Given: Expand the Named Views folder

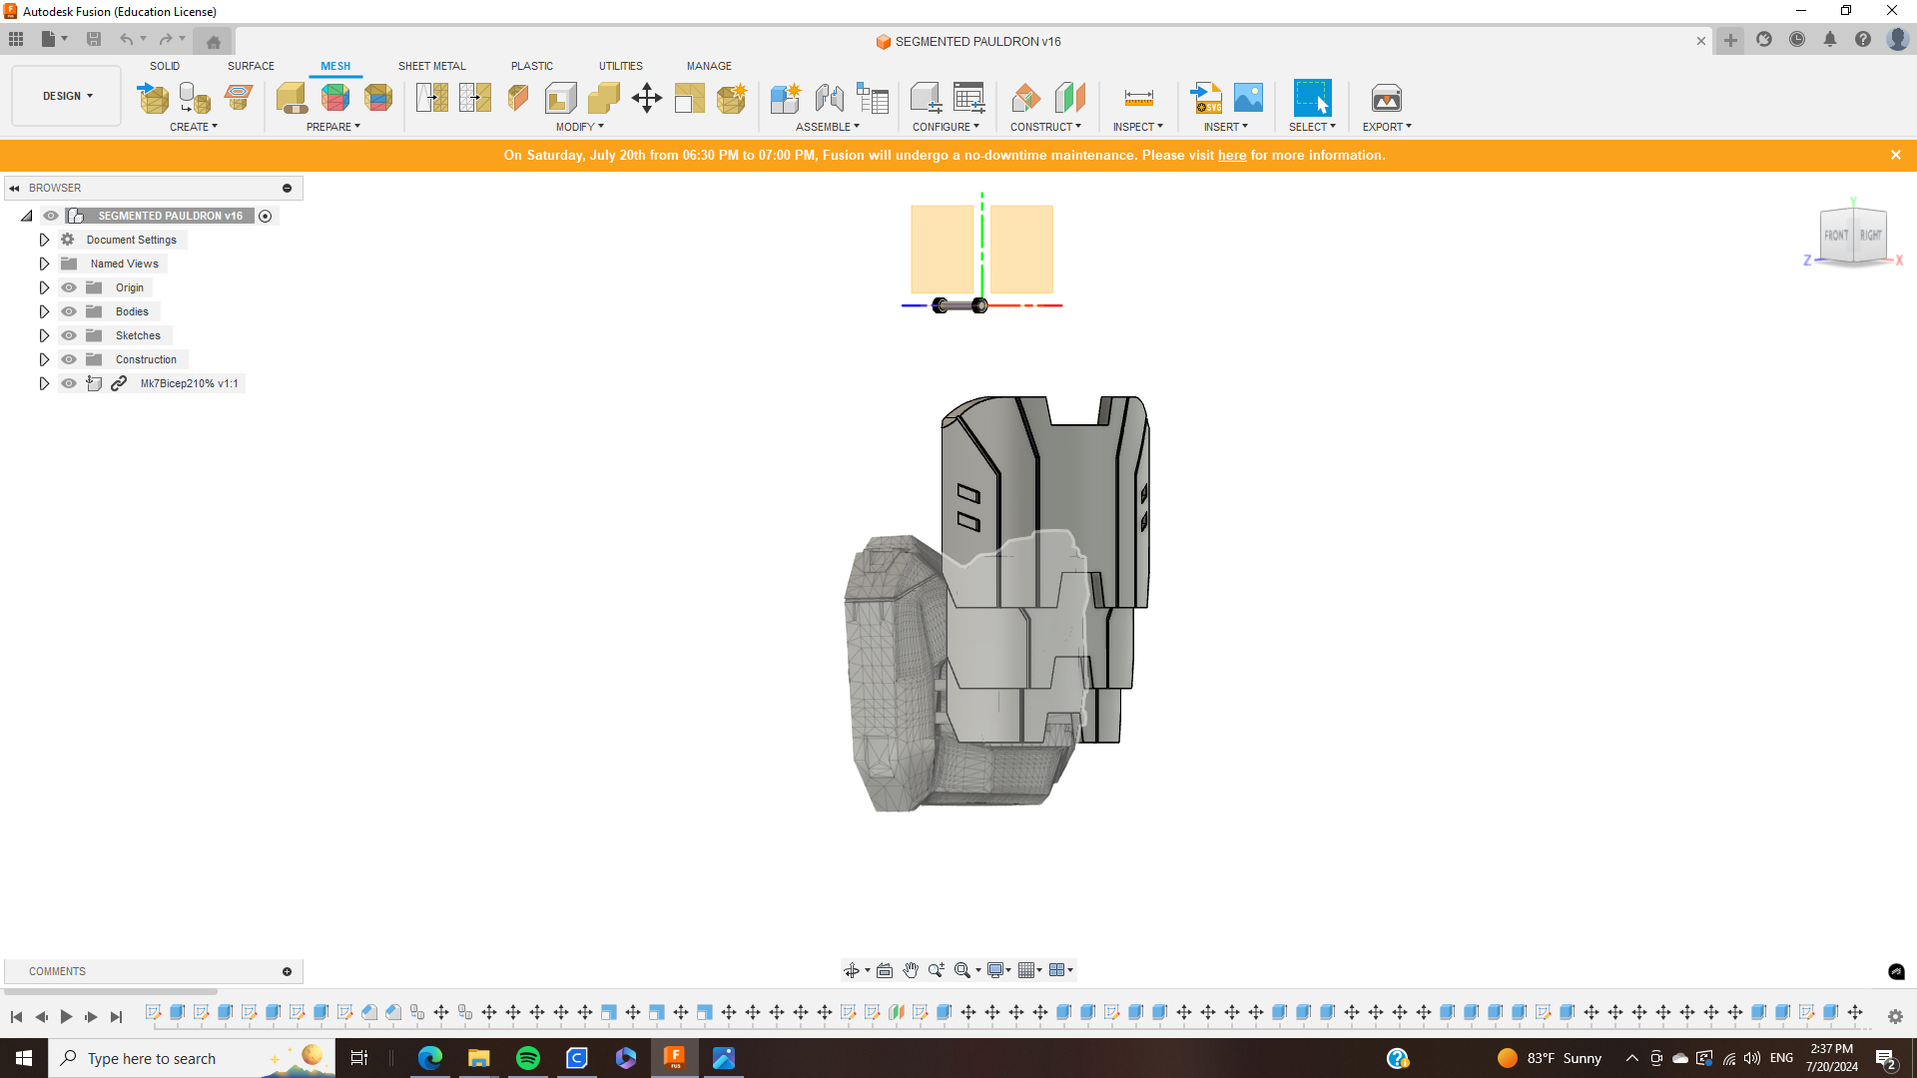Looking at the screenshot, I should (x=44, y=264).
